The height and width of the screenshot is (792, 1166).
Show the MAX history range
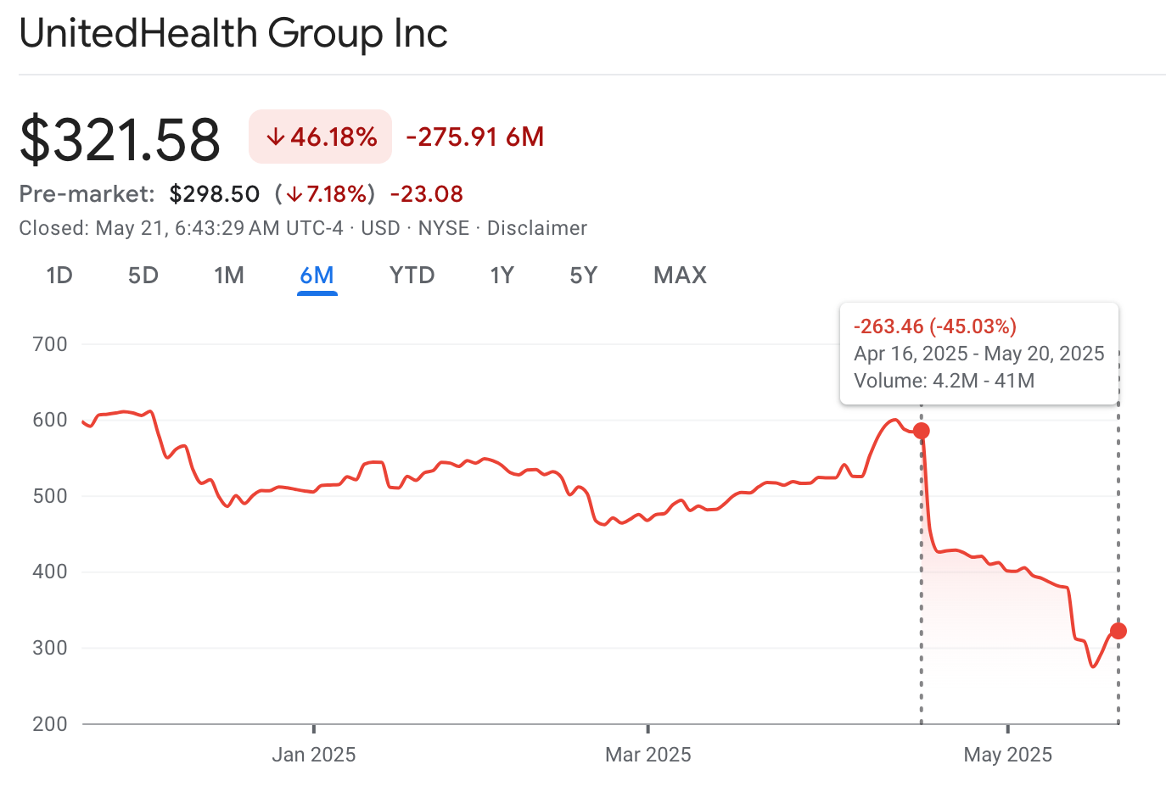680,276
